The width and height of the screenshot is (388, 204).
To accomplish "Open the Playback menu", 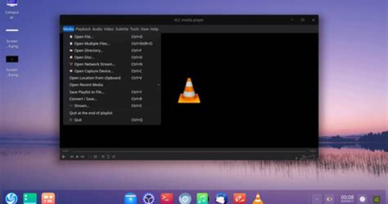I will point(83,29).
